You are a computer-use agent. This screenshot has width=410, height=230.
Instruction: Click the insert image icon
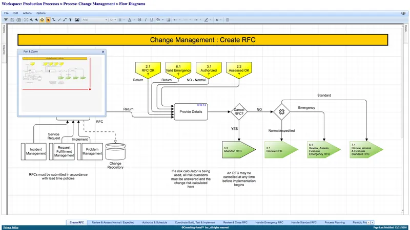tap(77, 20)
